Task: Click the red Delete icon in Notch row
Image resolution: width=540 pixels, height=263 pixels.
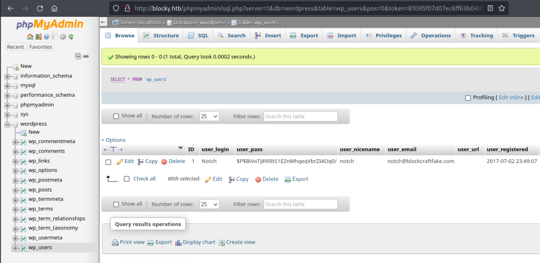Action: [165, 161]
